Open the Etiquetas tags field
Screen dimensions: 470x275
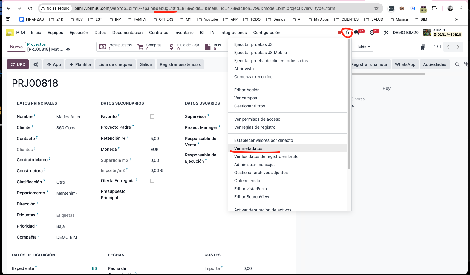65,215
